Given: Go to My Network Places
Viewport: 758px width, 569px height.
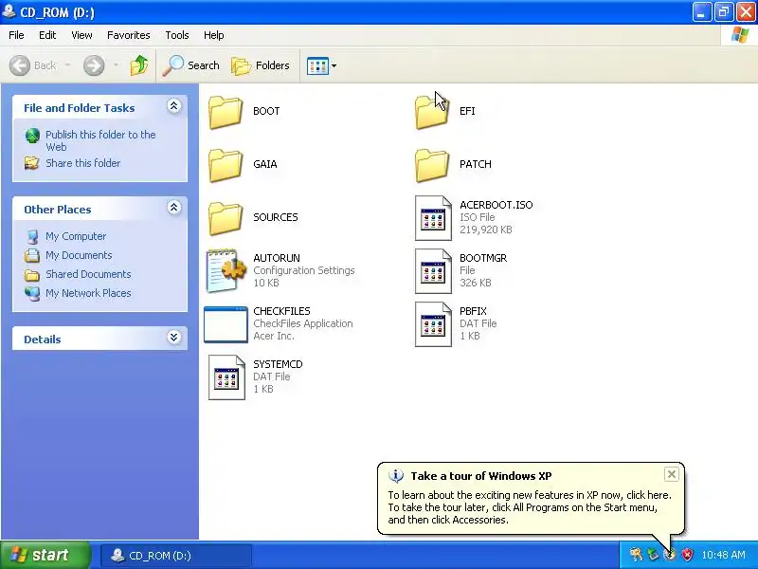Looking at the screenshot, I should [88, 293].
